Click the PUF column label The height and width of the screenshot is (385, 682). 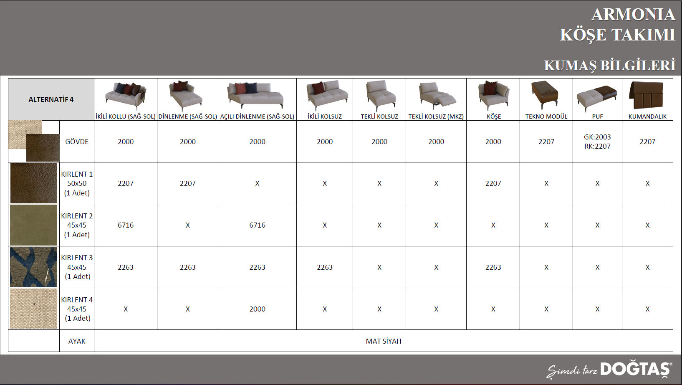(597, 117)
